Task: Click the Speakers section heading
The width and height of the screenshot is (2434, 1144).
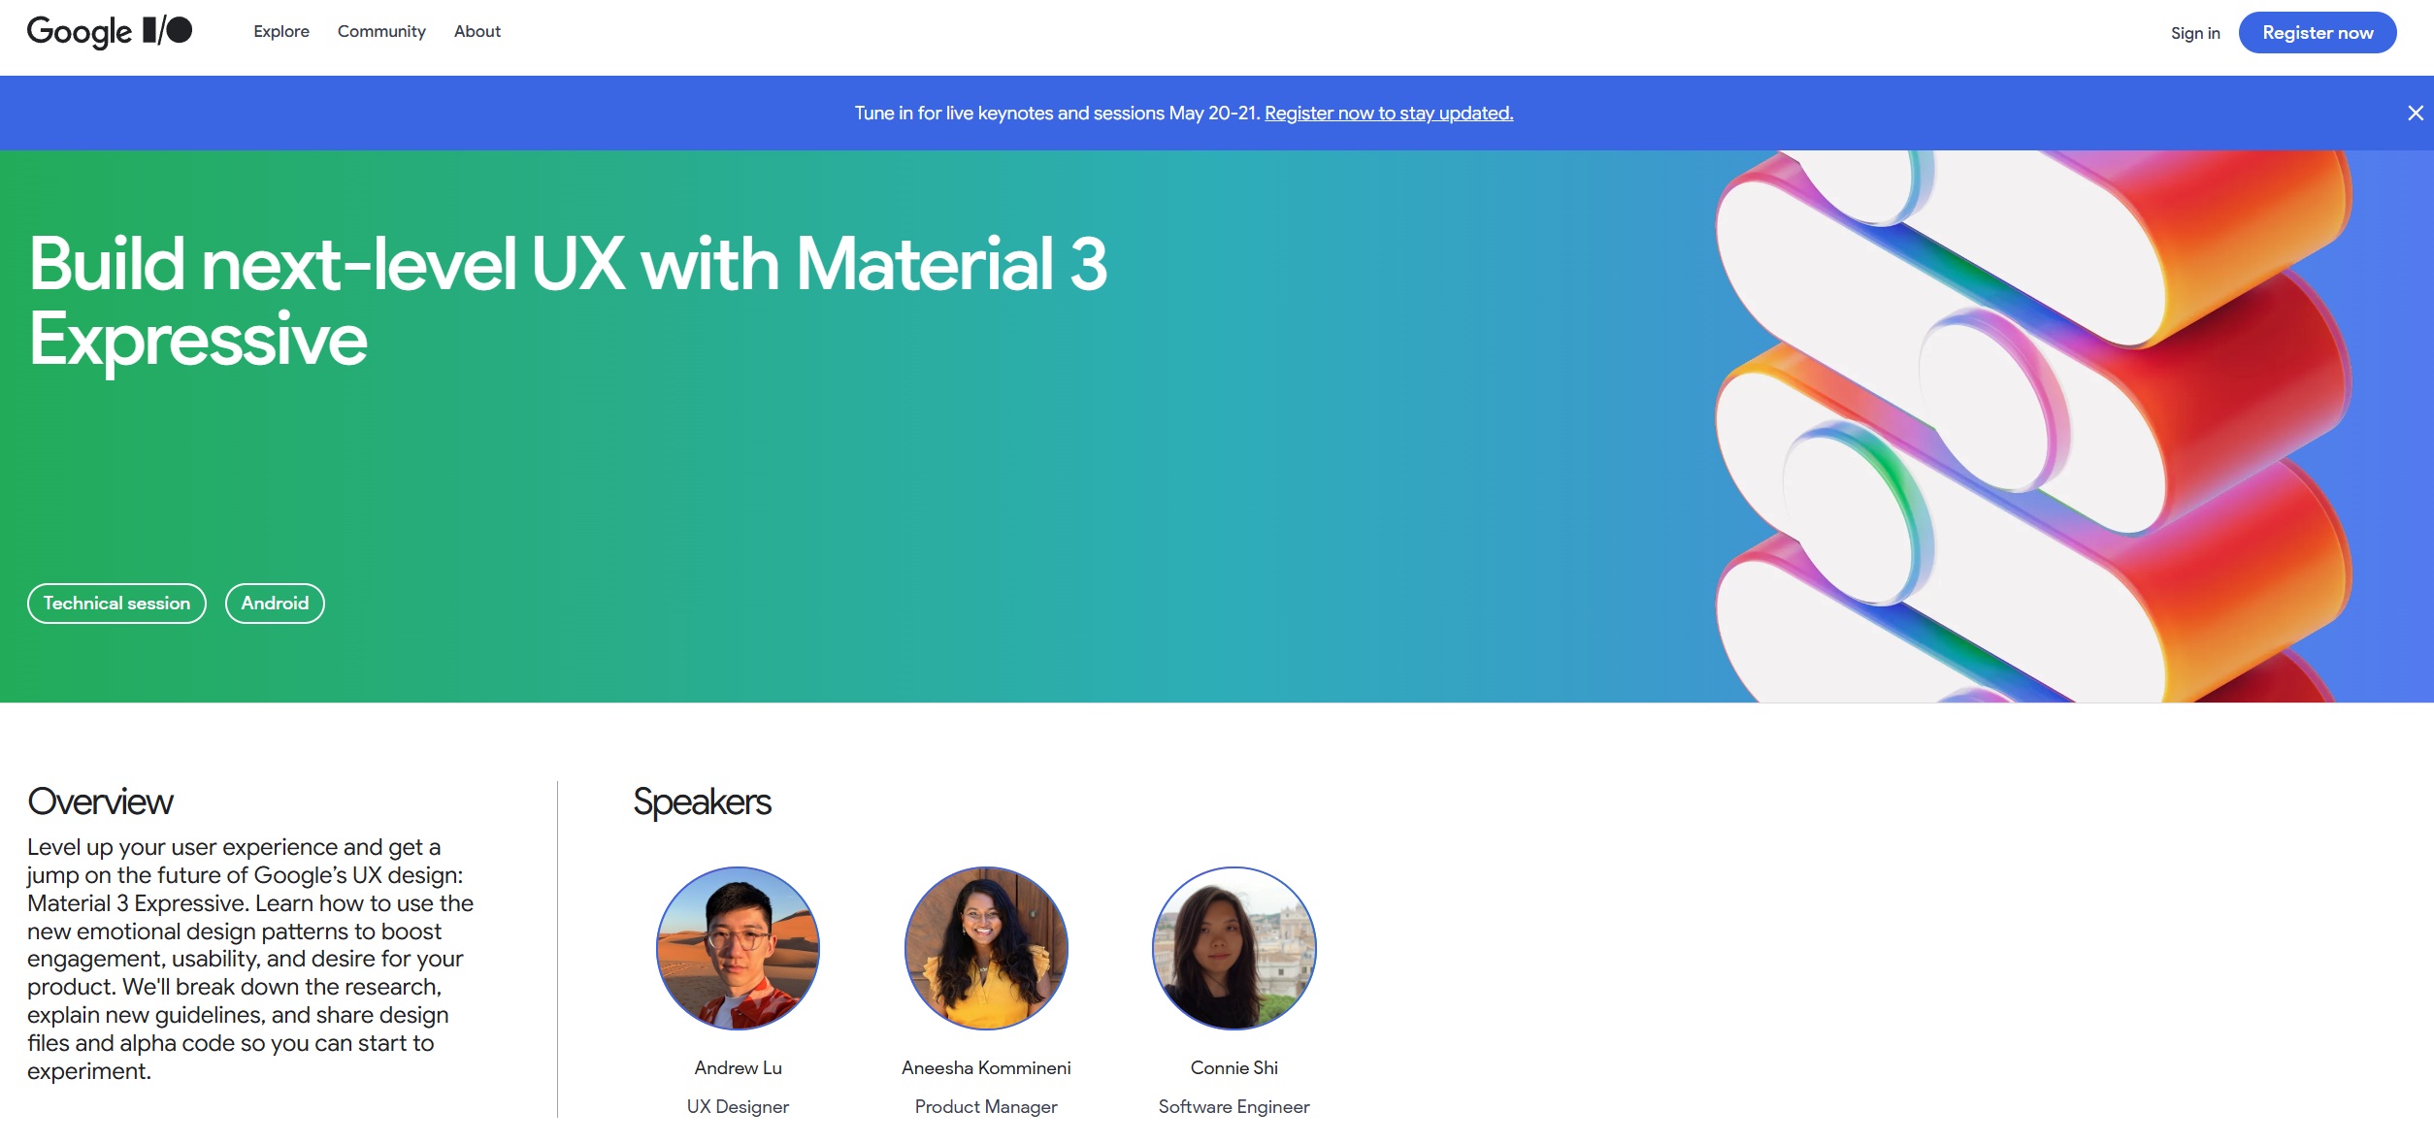Action: point(702,802)
